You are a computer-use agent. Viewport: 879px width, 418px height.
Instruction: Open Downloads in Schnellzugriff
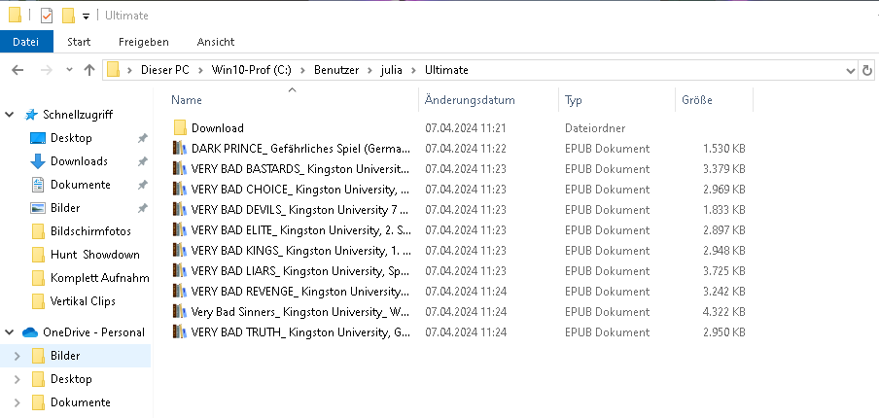79,161
